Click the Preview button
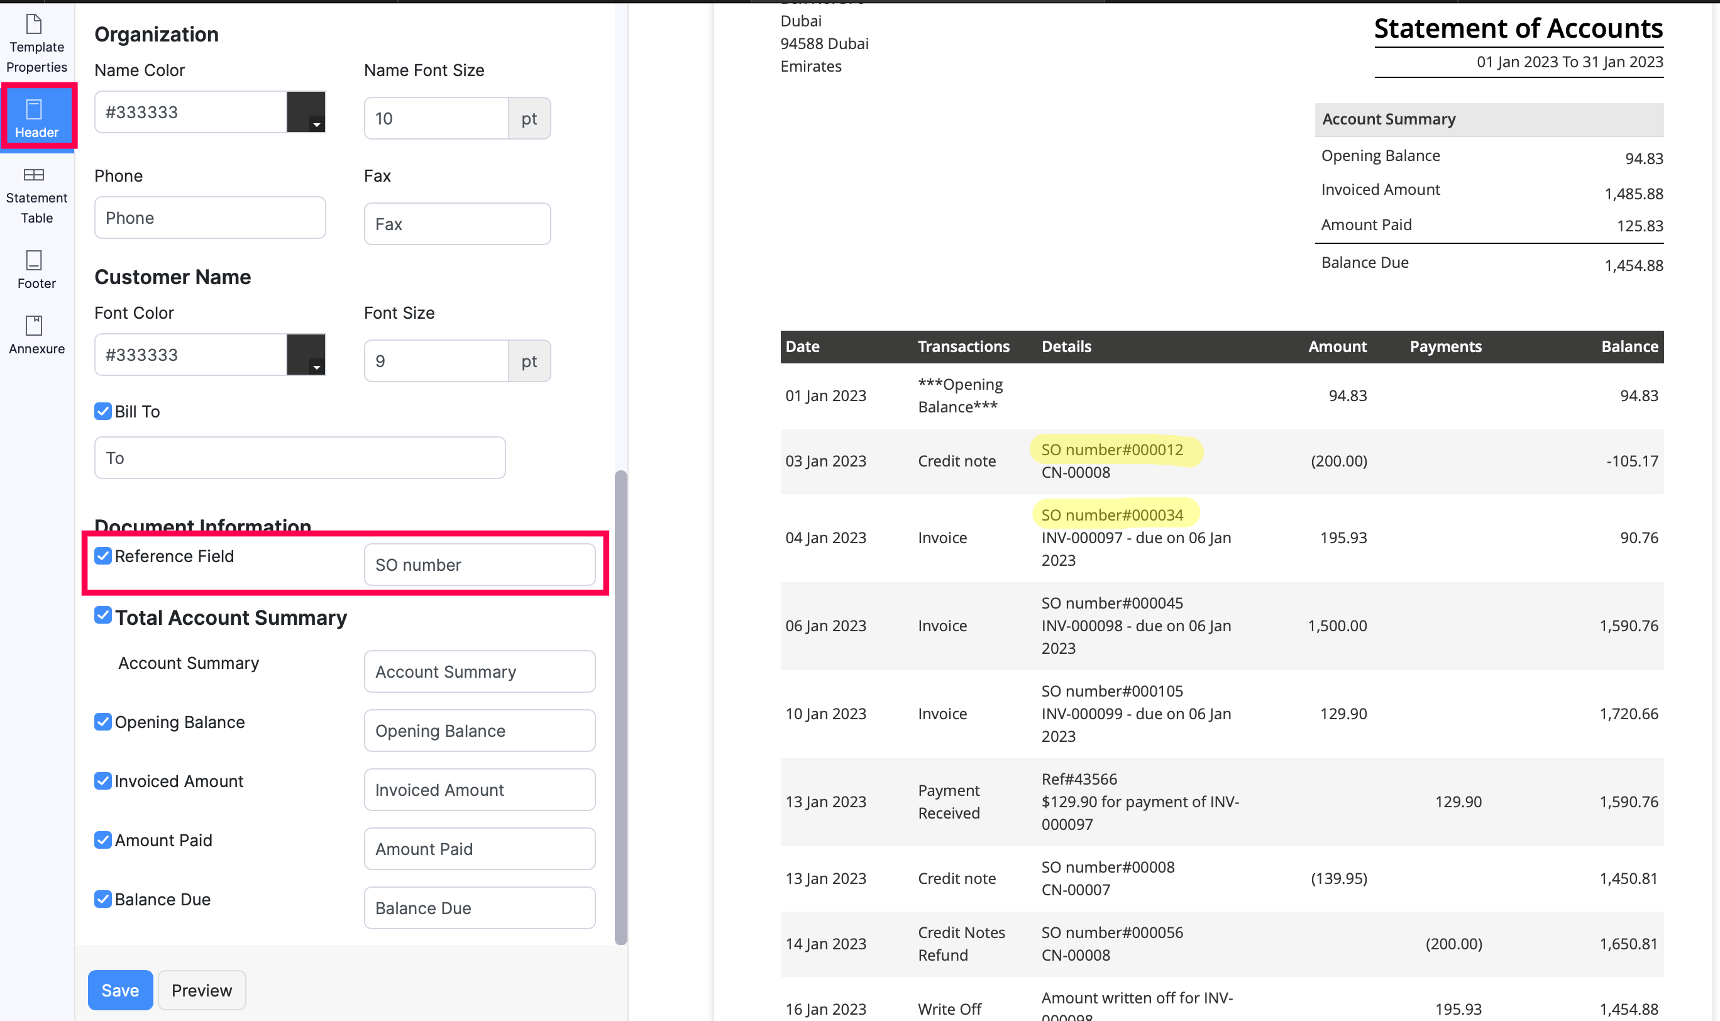 (202, 990)
